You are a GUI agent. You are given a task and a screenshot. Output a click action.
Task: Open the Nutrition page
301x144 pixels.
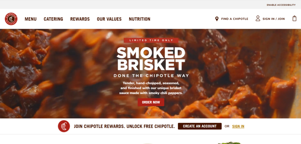tap(140, 19)
